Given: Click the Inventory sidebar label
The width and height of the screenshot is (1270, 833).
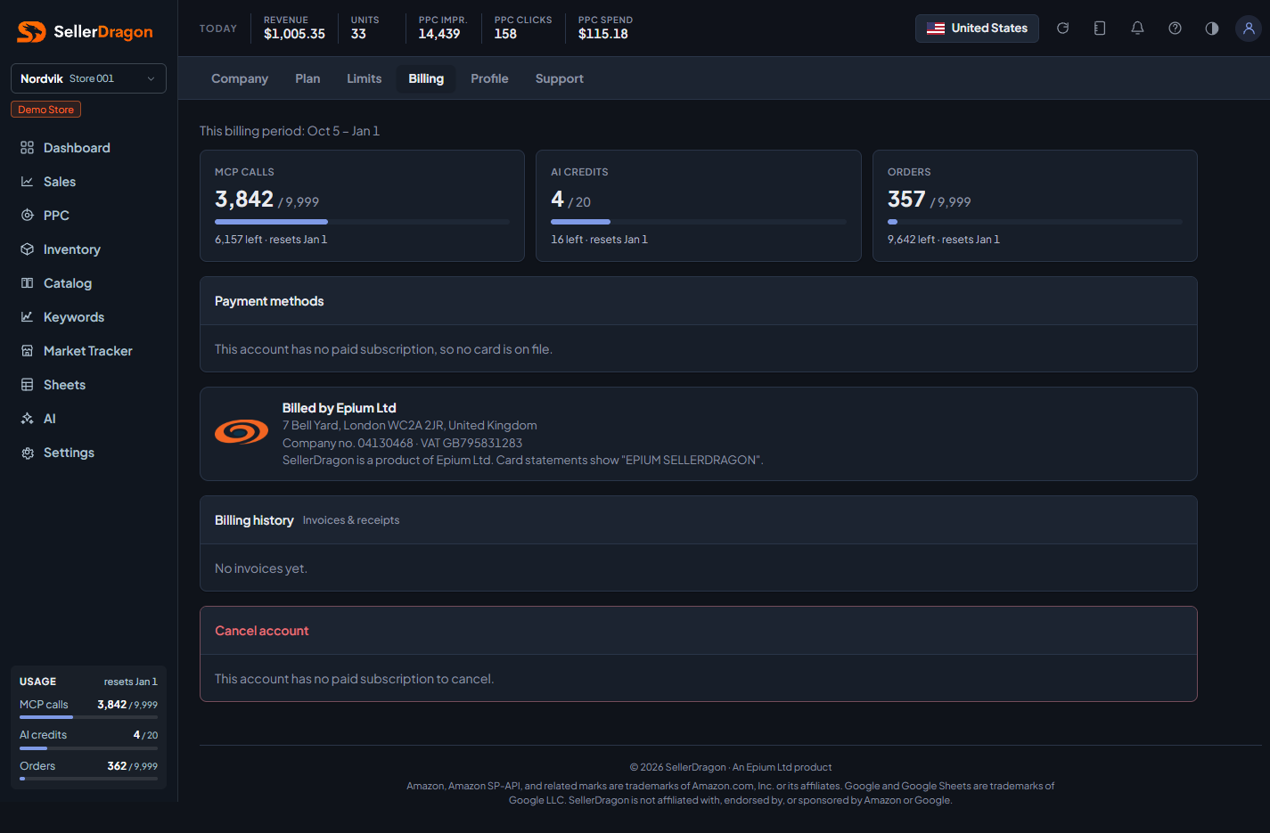Looking at the screenshot, I should coord(72,249).
